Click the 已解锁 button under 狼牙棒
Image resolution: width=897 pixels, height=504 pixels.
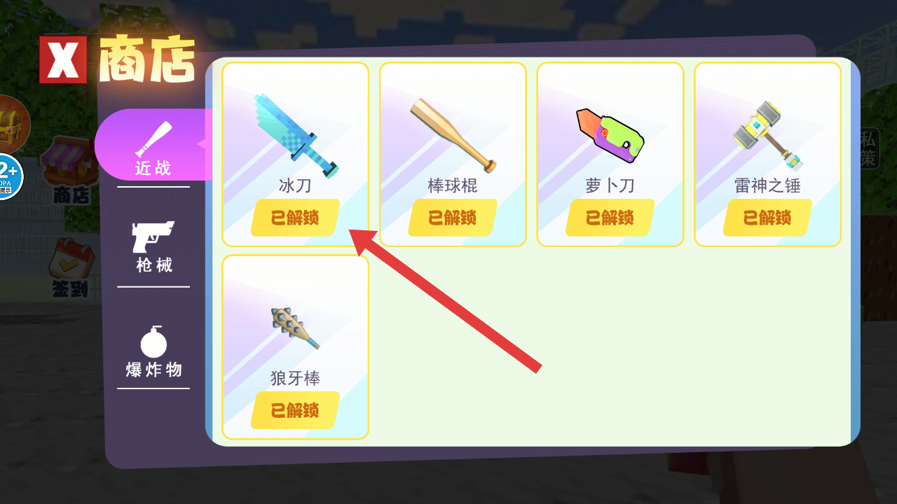(x=295, y=410)
